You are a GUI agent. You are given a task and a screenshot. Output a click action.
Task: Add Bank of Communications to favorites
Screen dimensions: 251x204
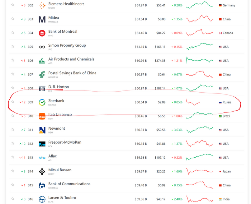[x=13, y=185]
